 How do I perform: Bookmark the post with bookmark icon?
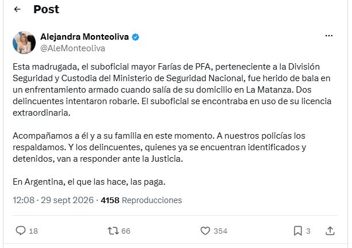298,231
